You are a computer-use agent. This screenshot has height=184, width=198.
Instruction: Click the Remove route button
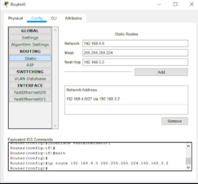175,121
